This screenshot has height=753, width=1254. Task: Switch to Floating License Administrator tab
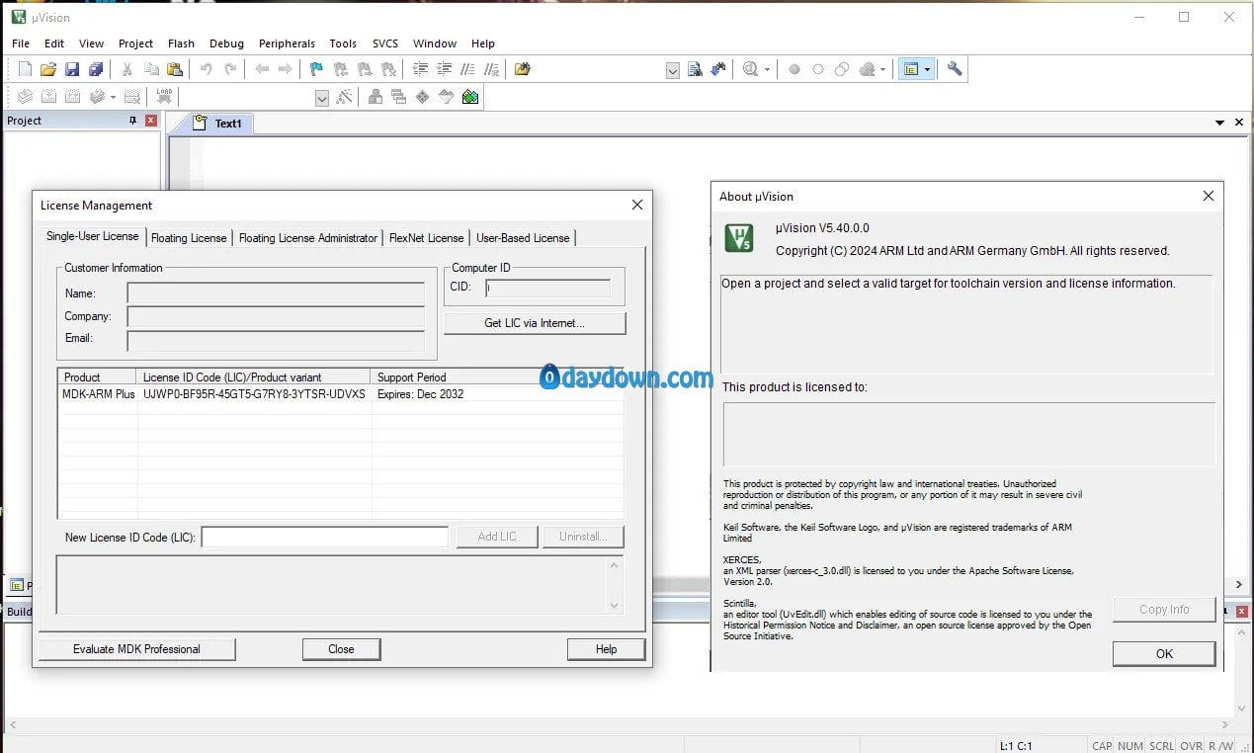(308, 238)
